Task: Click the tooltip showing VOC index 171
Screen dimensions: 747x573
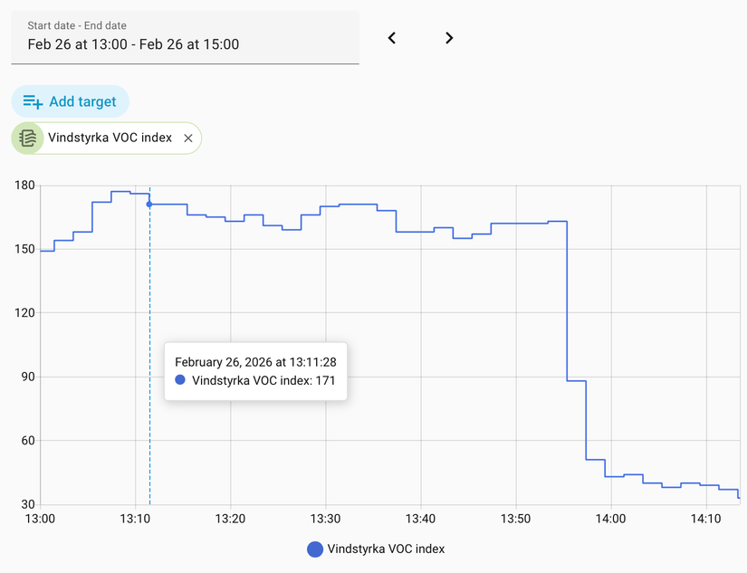Action: coord(254,371)
